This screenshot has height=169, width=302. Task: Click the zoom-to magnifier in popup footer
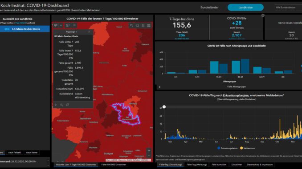pyautogui.click(x=61, y=105)
